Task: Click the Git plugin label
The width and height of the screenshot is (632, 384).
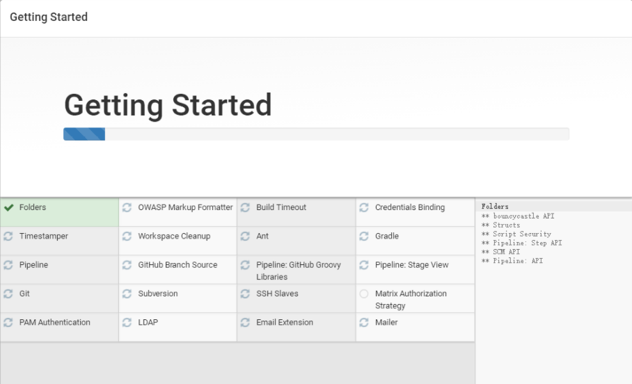Action: [x=24, y=294]
